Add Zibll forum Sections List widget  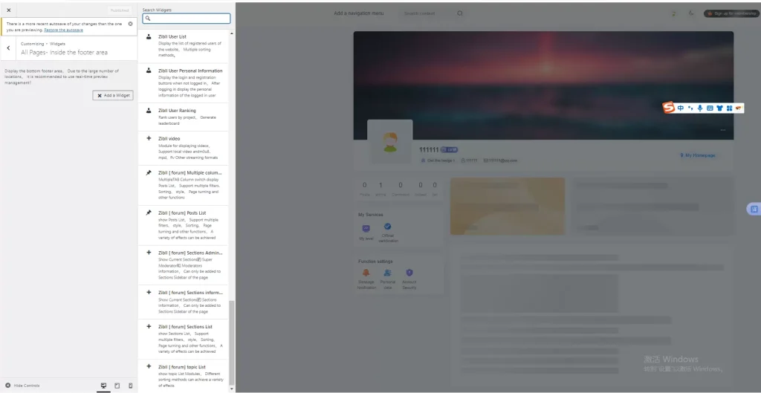(x=184, y=340)
